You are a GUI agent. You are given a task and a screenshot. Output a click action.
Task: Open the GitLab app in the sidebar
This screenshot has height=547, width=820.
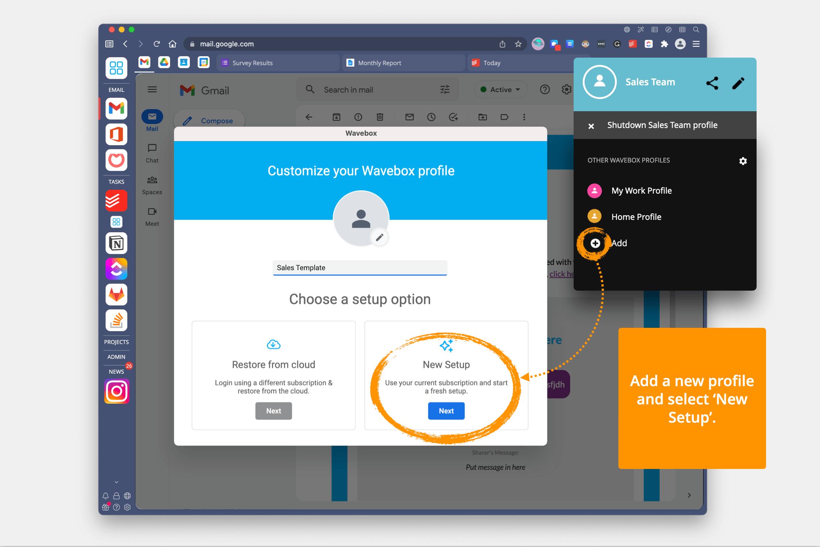click(116, 295)
